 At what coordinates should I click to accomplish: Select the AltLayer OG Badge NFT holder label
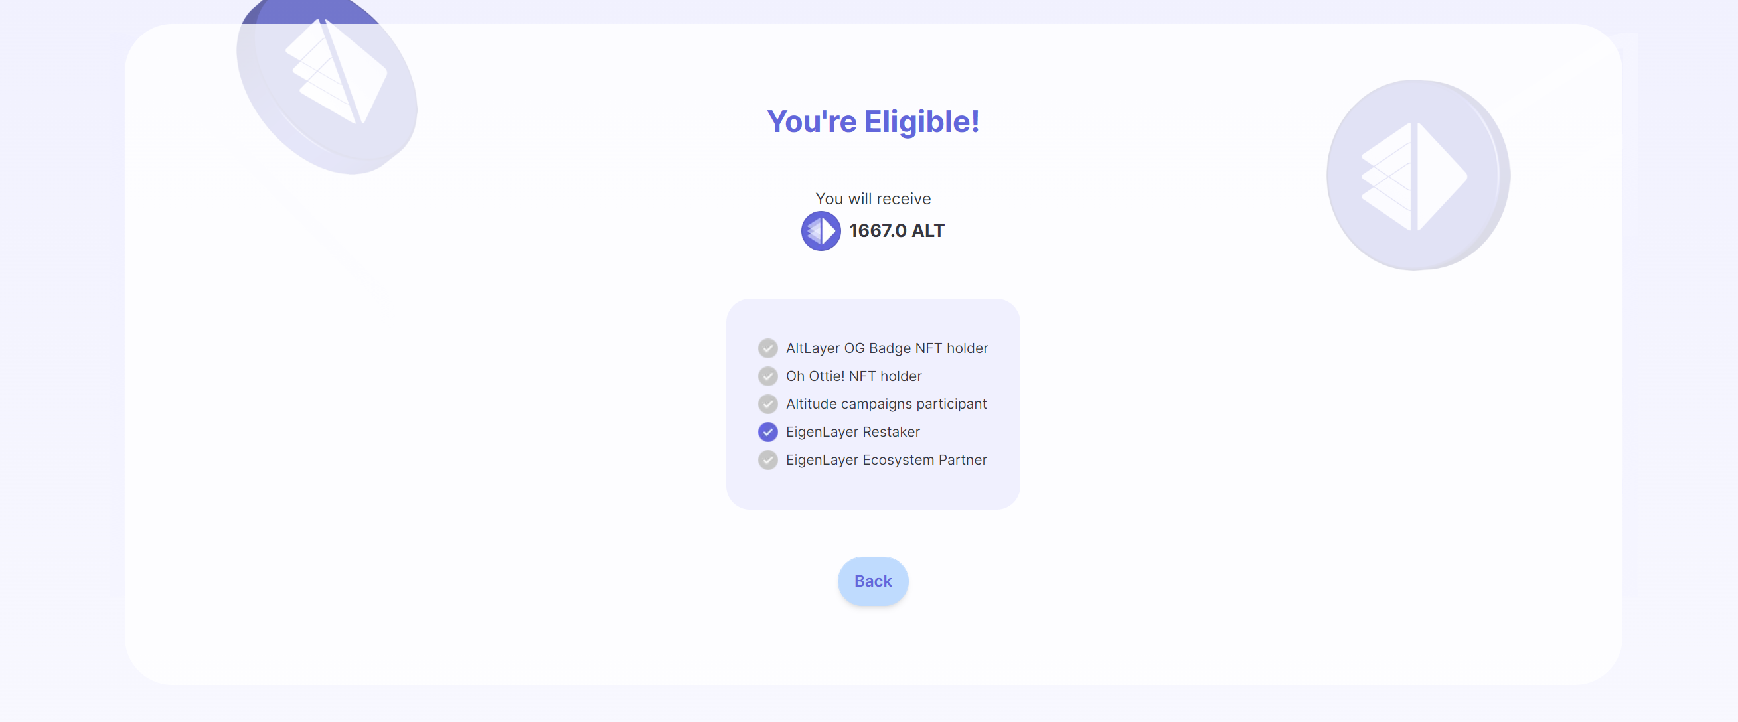tap(886, 348)
